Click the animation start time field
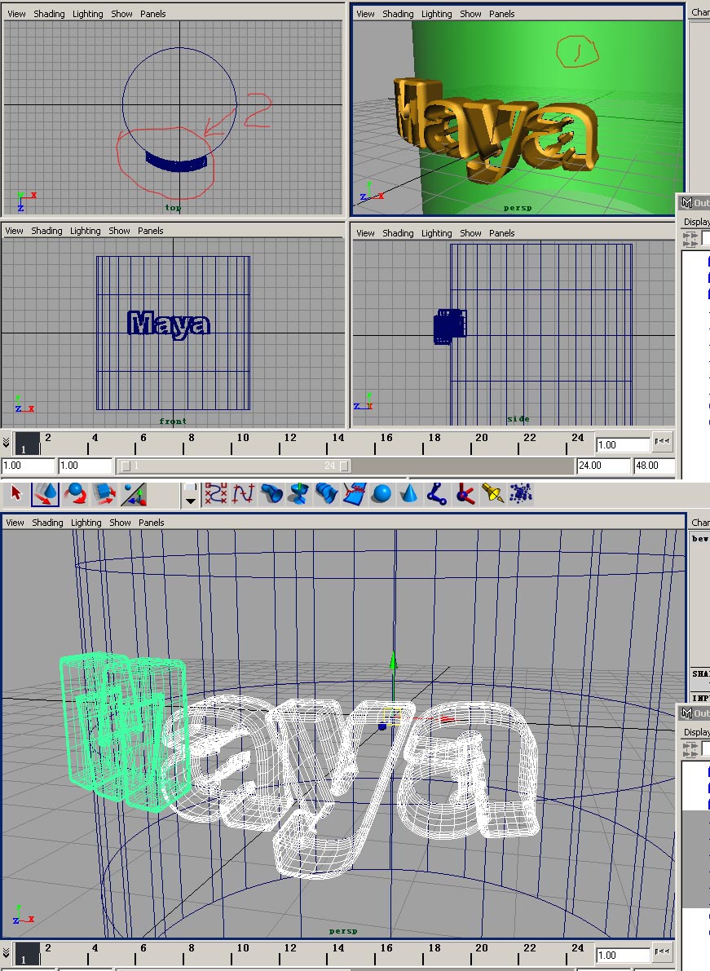 [28, 466]
